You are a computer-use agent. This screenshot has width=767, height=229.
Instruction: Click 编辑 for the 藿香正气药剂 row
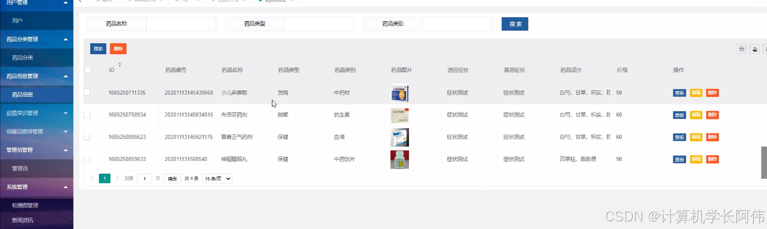tap(696, 137)
